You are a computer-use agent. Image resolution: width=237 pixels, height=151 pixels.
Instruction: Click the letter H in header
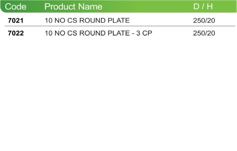coord(210,7)
